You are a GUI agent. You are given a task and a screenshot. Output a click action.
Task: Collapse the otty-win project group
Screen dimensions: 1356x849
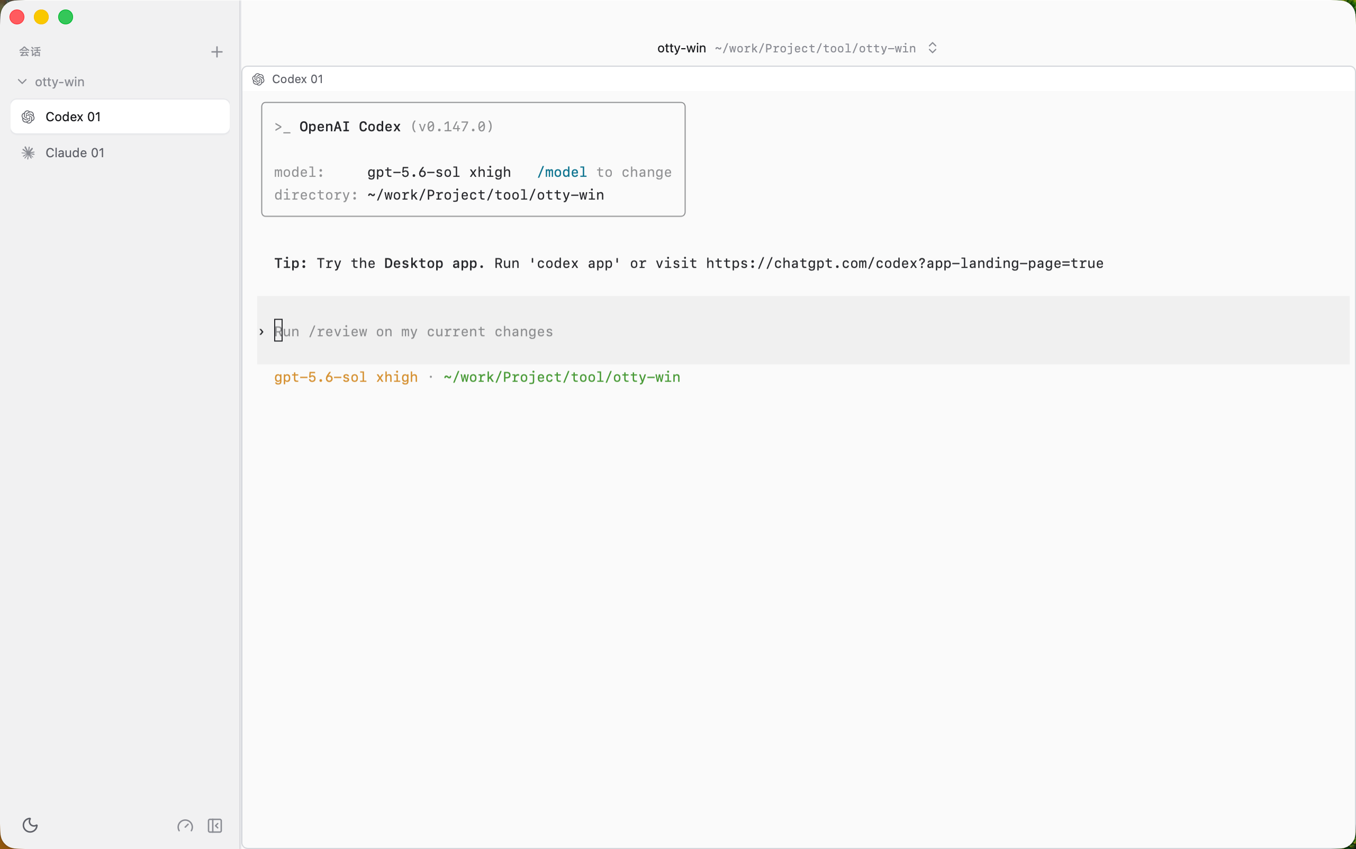(x=22, y=82)
